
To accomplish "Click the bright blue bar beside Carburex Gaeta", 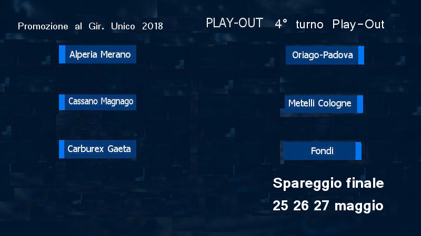I will [62, 149].
